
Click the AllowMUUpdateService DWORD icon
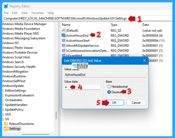click(x=63, y=45)
